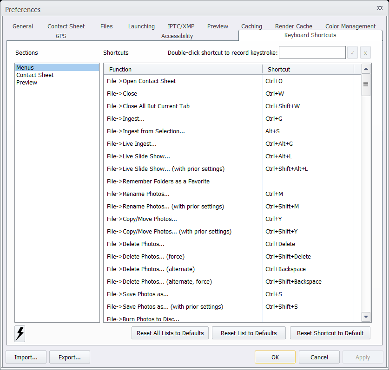Switch to the General tab
Viewport: 389px width, 370px height.
pyautogui.click(x=22, y=26)
